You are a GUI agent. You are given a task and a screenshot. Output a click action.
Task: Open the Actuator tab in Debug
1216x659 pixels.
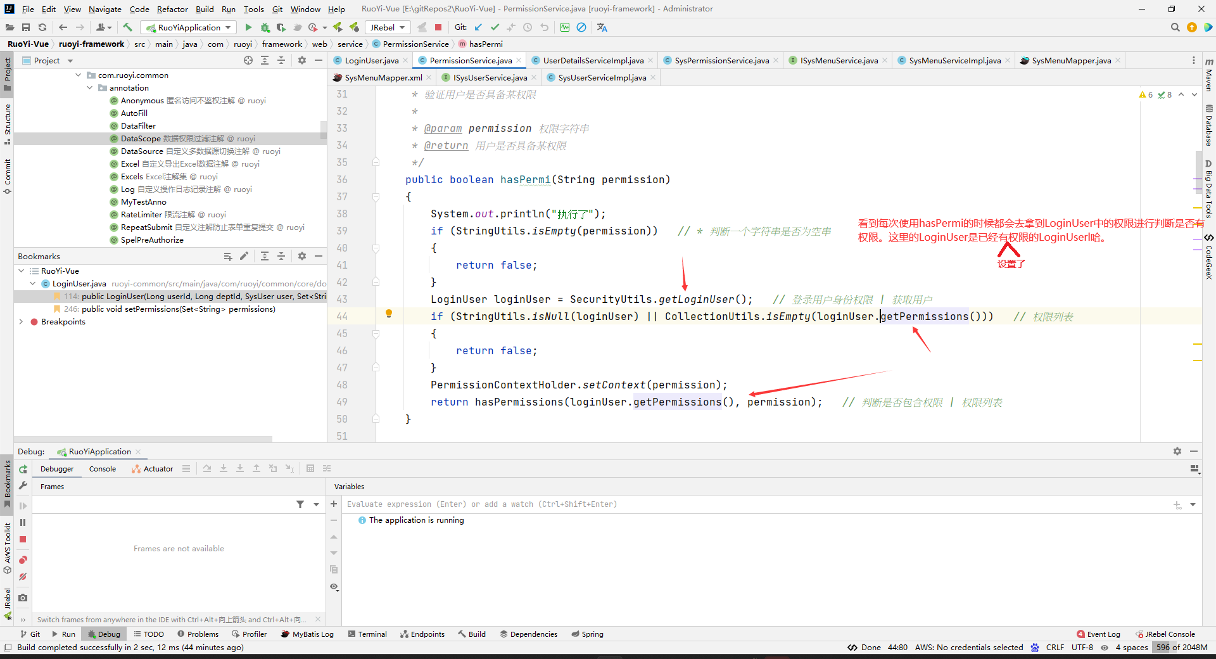[152, 469]
